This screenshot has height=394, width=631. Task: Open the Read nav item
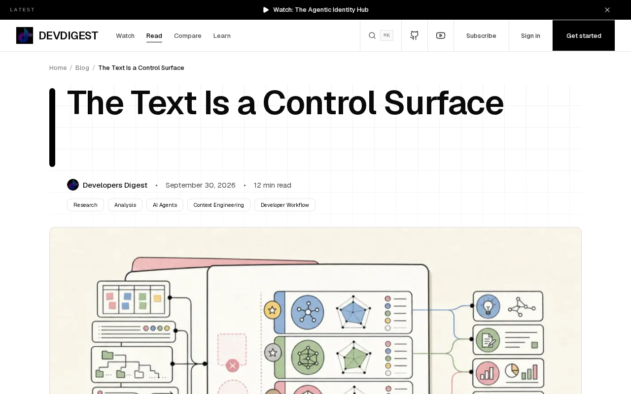tap(154, 36)
